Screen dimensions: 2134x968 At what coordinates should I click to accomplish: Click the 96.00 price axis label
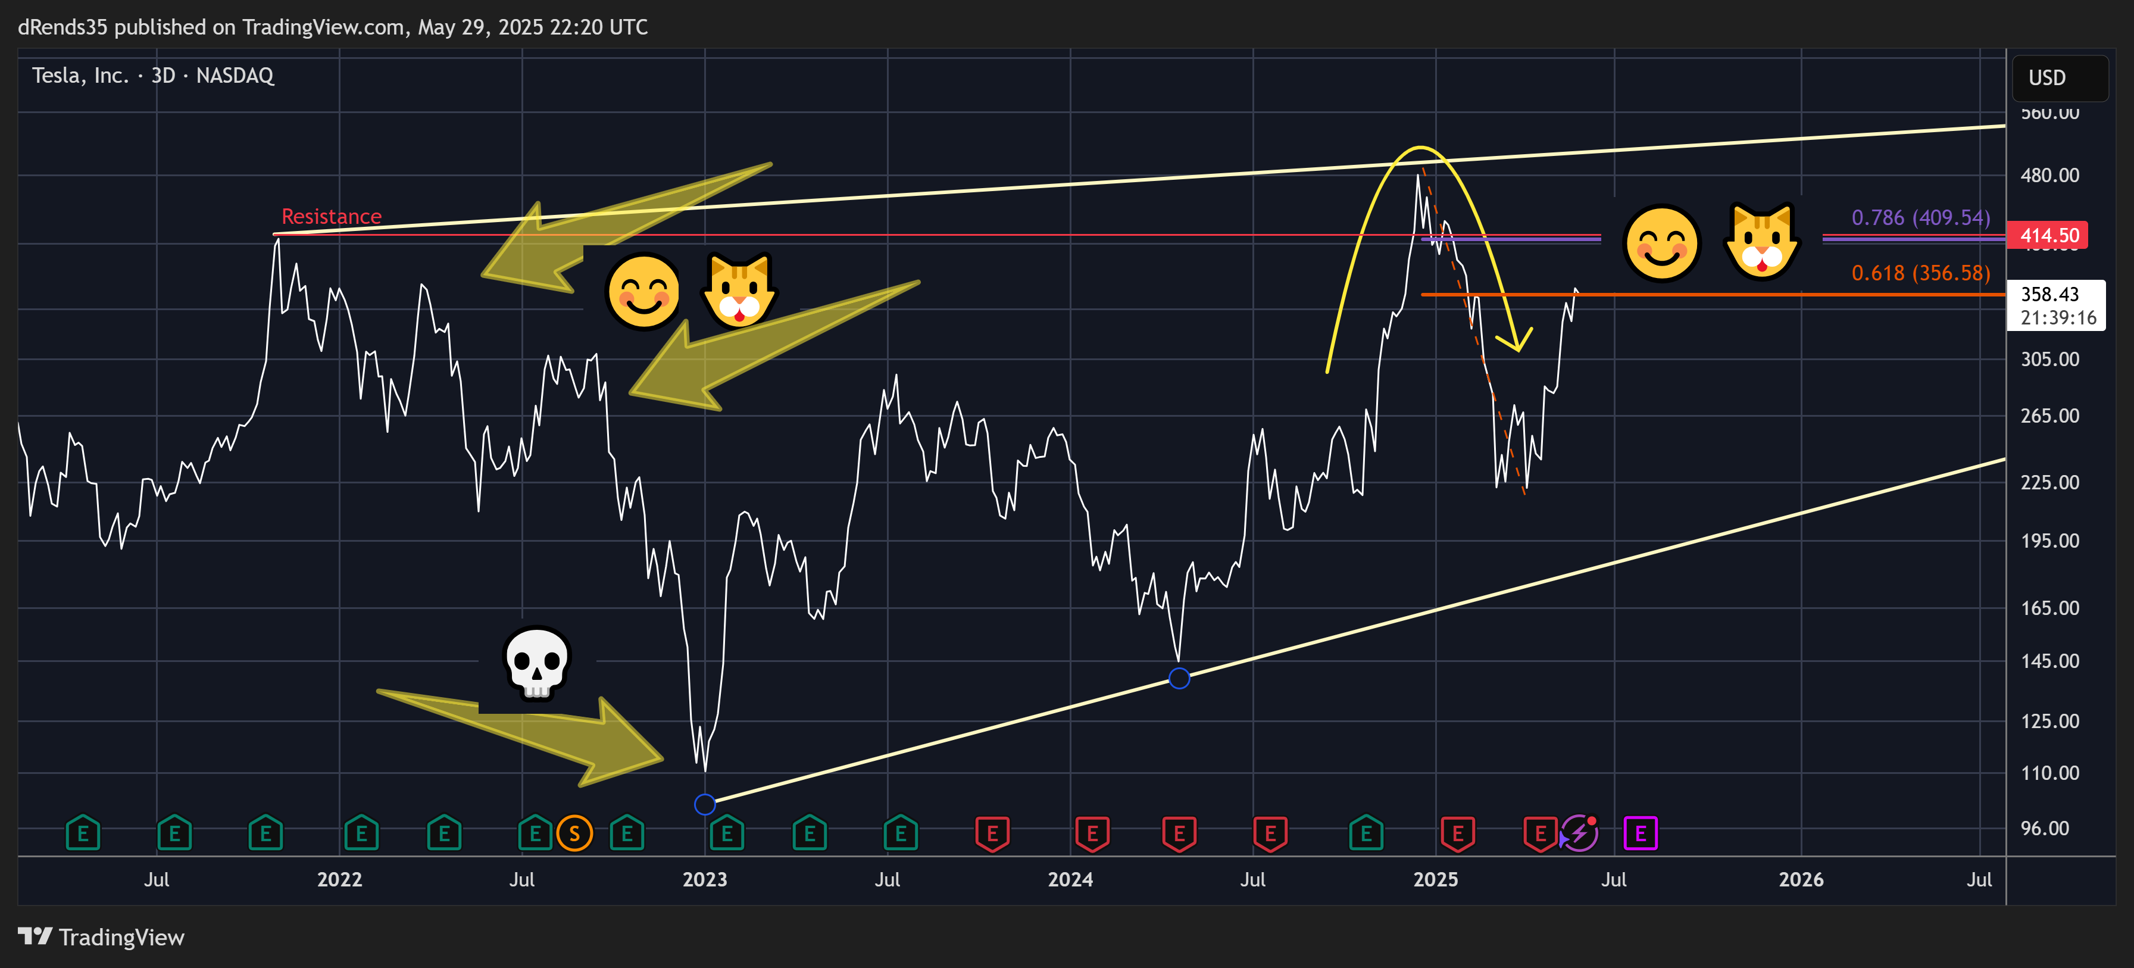[2044, 828]
